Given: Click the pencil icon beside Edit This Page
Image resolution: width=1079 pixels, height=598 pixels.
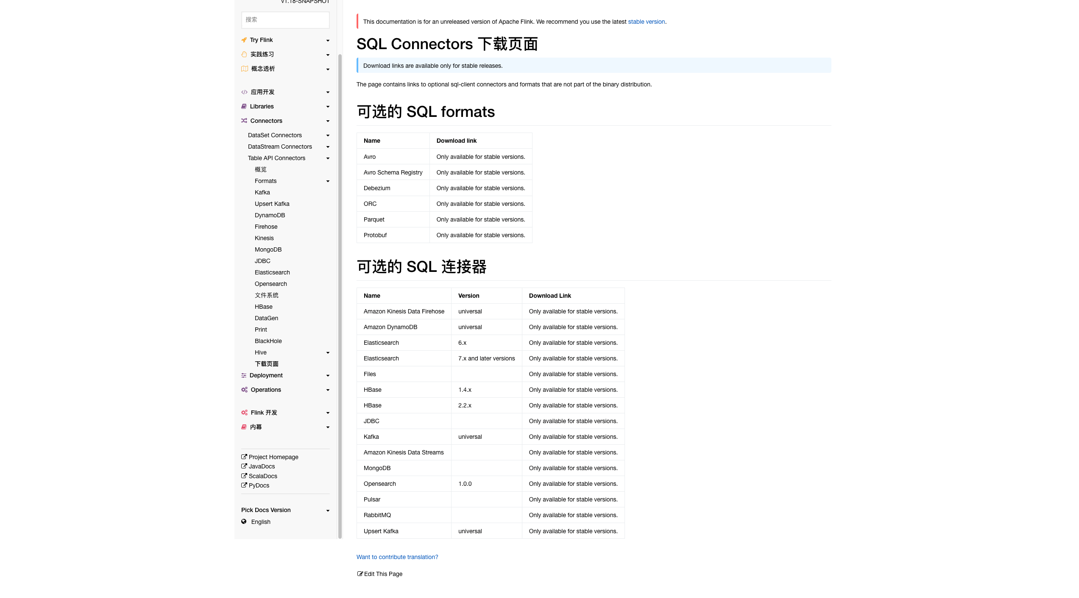Looking at the screenshot, I should pos(360,573).
